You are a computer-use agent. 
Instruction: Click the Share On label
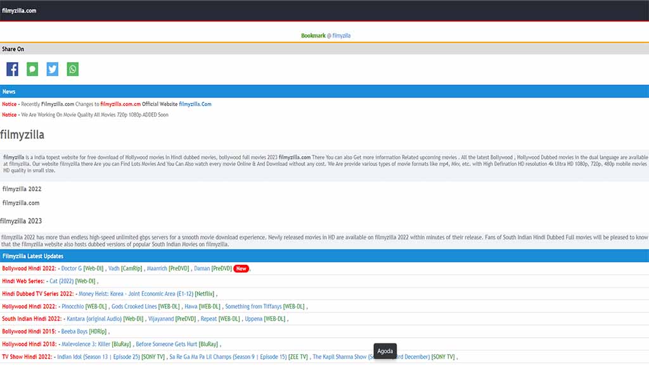pos(13,49)
